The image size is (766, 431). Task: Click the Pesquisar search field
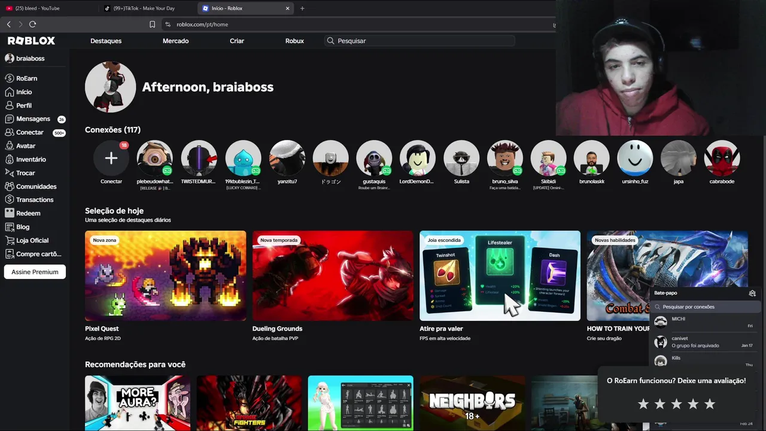tap(420, 41)
